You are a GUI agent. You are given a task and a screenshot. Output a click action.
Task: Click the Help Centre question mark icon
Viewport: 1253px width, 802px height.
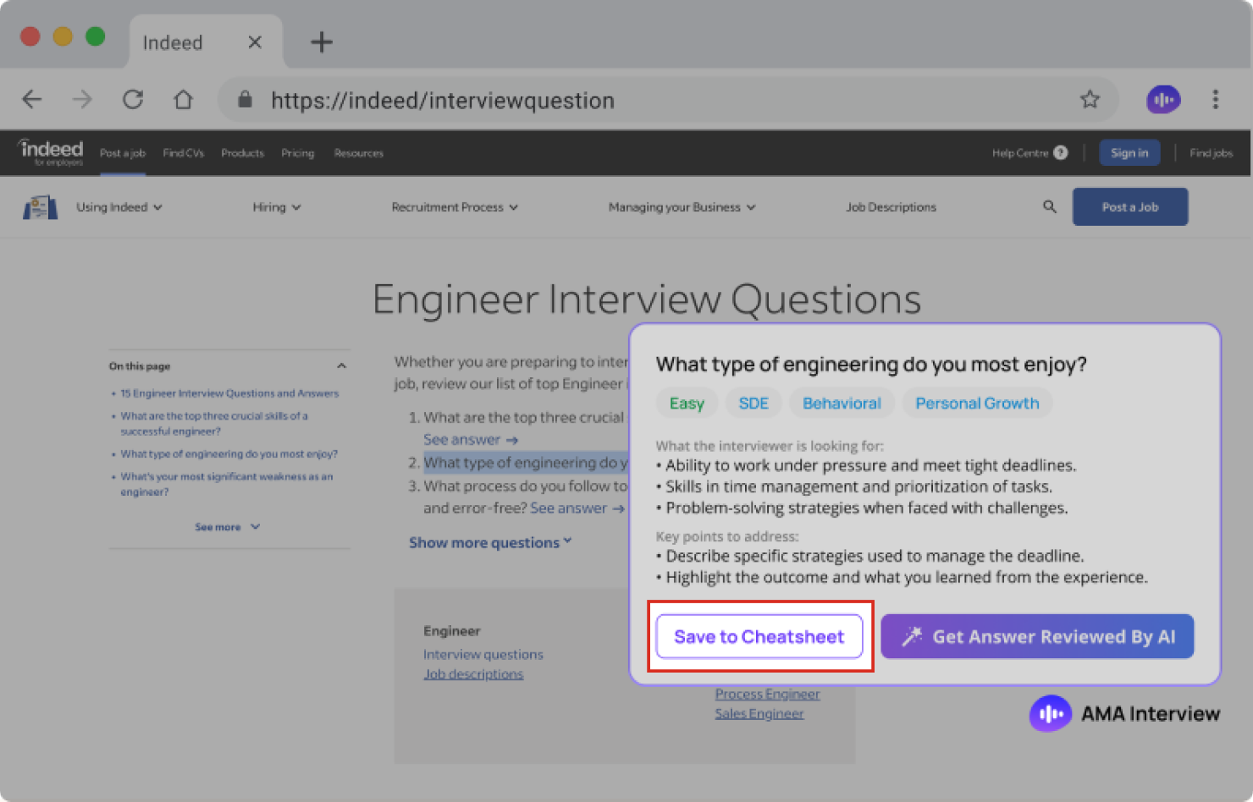point(1061,153)
